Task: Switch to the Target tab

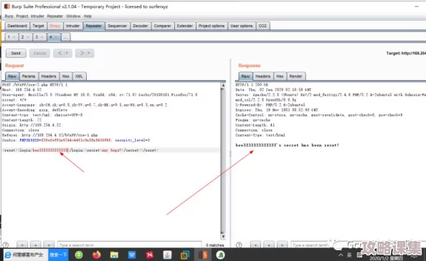Action: [38, 26]
